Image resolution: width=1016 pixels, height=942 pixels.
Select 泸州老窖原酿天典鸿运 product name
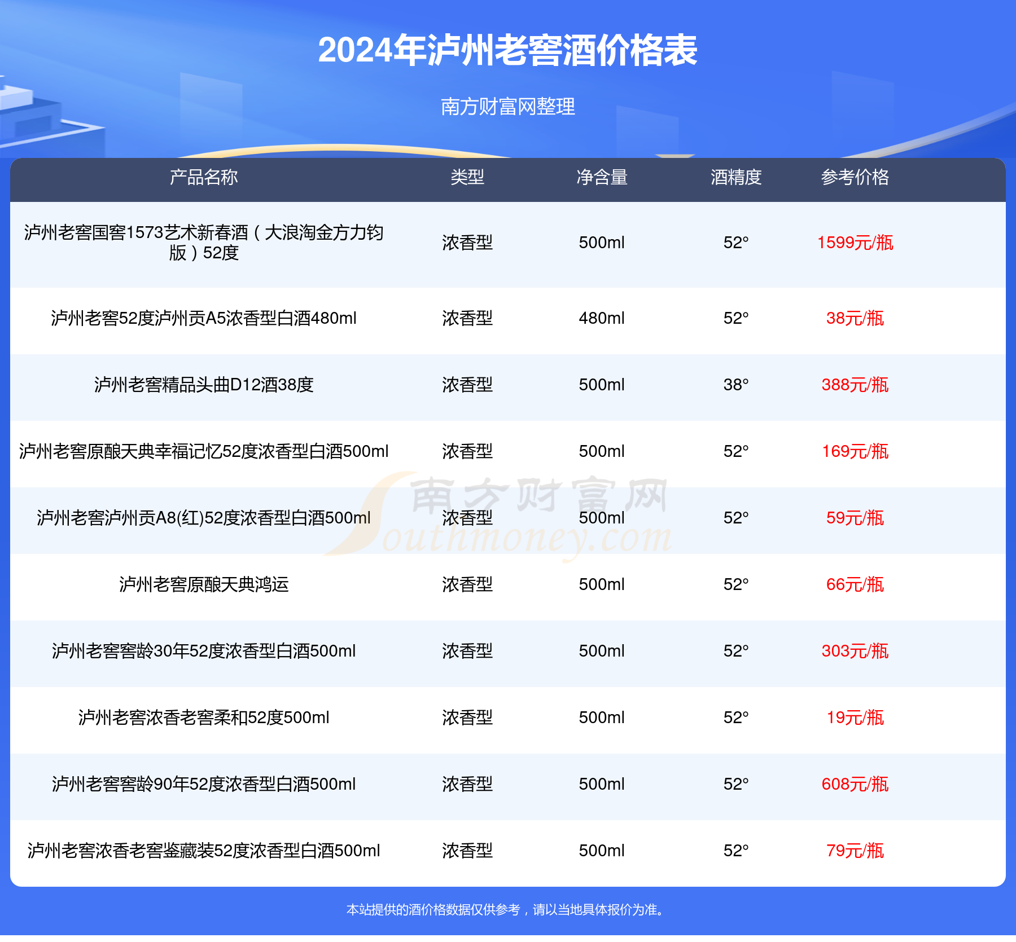point(204,584)
